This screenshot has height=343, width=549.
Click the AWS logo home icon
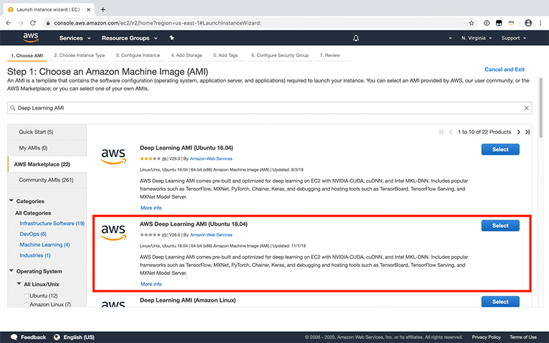(x=31, y=38)
